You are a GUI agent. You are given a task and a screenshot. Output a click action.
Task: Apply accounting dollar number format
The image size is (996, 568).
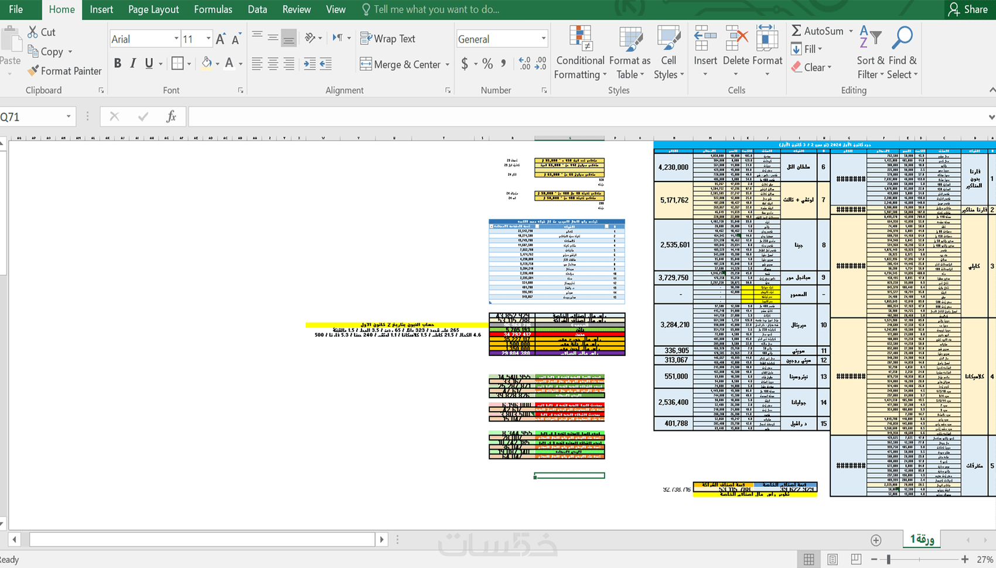(465, 64)
